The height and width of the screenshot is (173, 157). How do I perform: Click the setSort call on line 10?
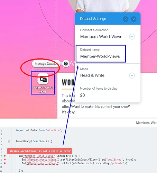click(67, 163)
